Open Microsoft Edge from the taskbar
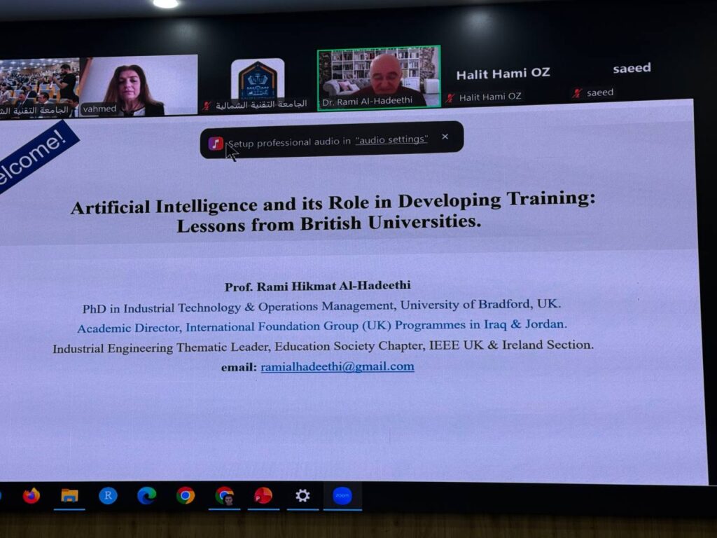This screenshot has height=538, width=717. (x=146, y=495)
